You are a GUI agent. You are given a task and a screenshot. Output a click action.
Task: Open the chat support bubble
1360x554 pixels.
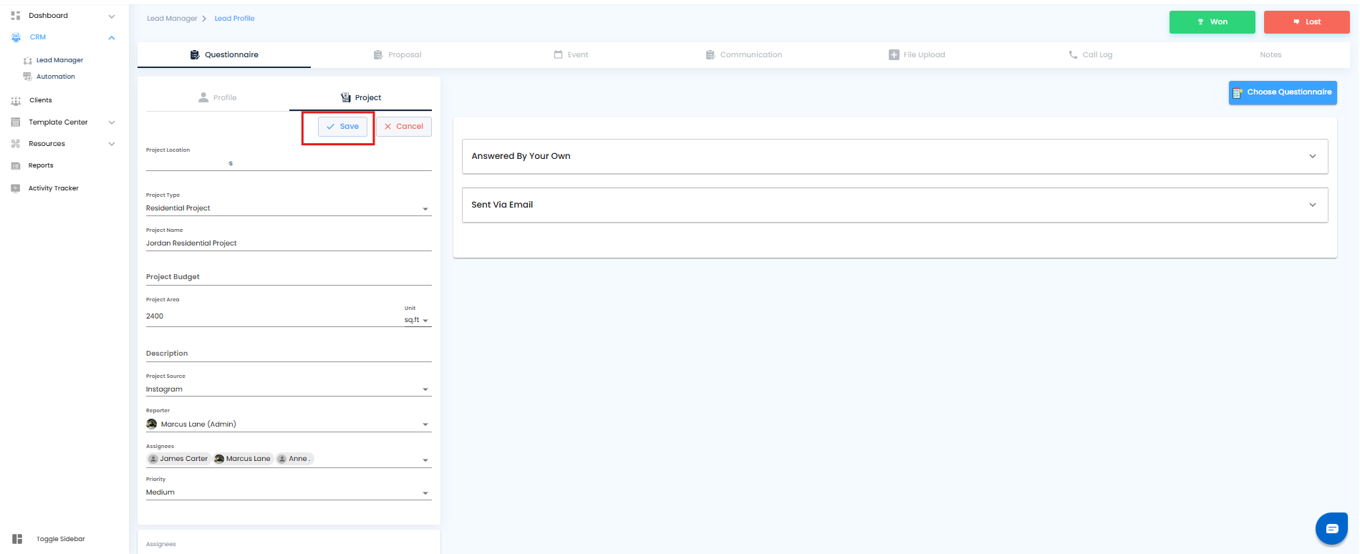1331,529
